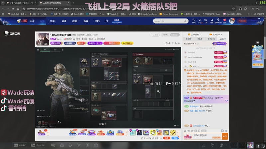
Task: Open the 直播回看 link in side panel
Action: (215, 34)
